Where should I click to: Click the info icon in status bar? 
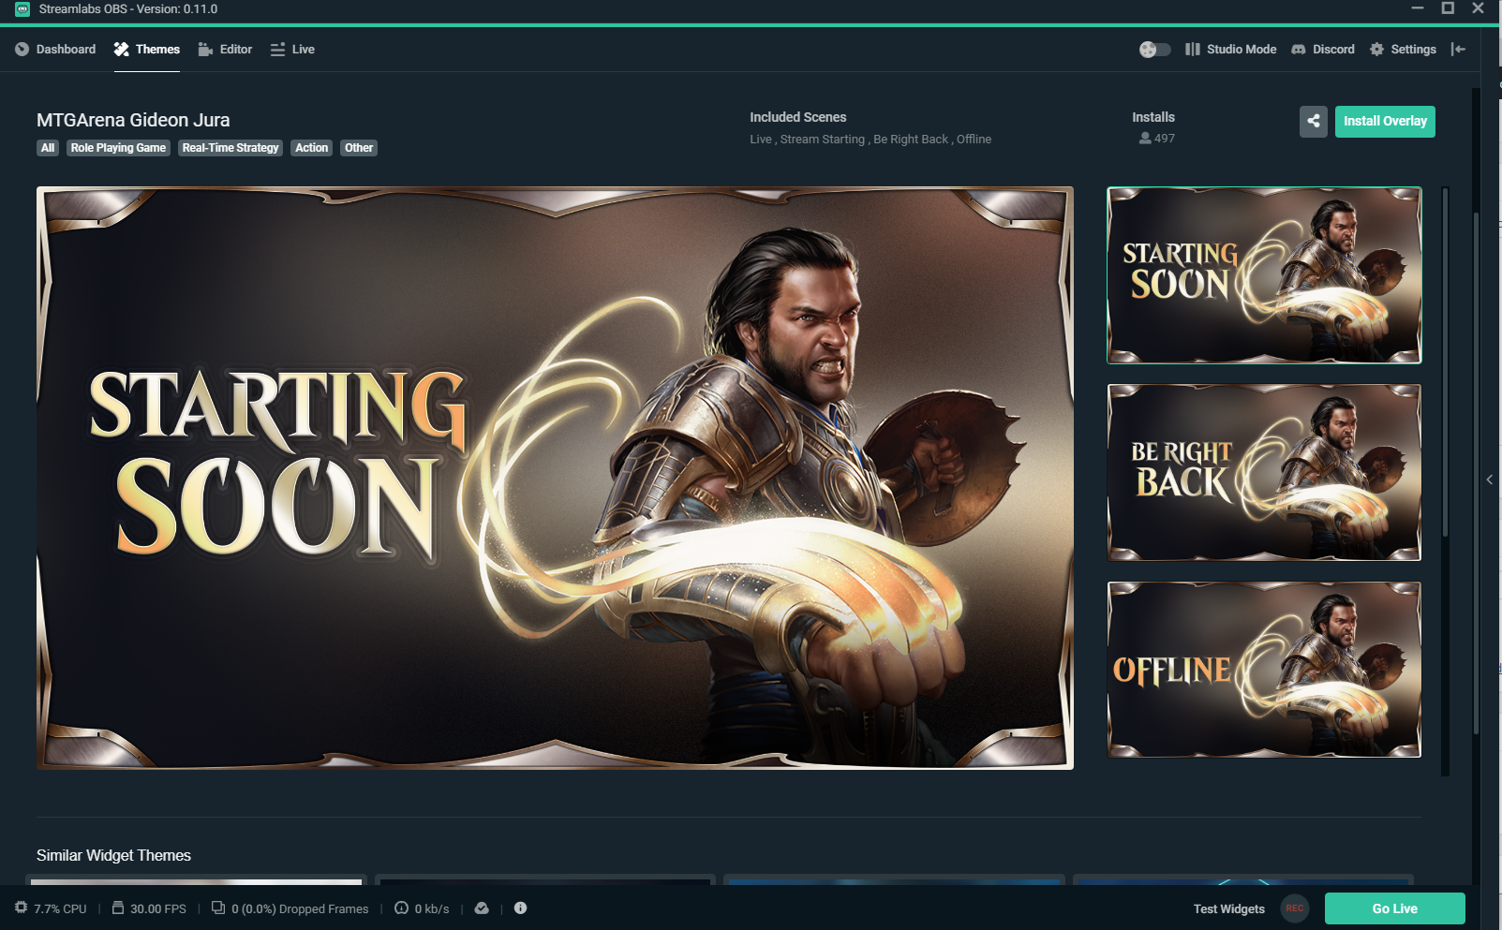coord(520,908)
